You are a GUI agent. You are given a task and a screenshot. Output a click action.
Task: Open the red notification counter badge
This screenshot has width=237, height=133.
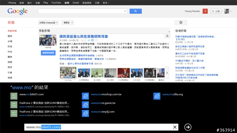205,11
